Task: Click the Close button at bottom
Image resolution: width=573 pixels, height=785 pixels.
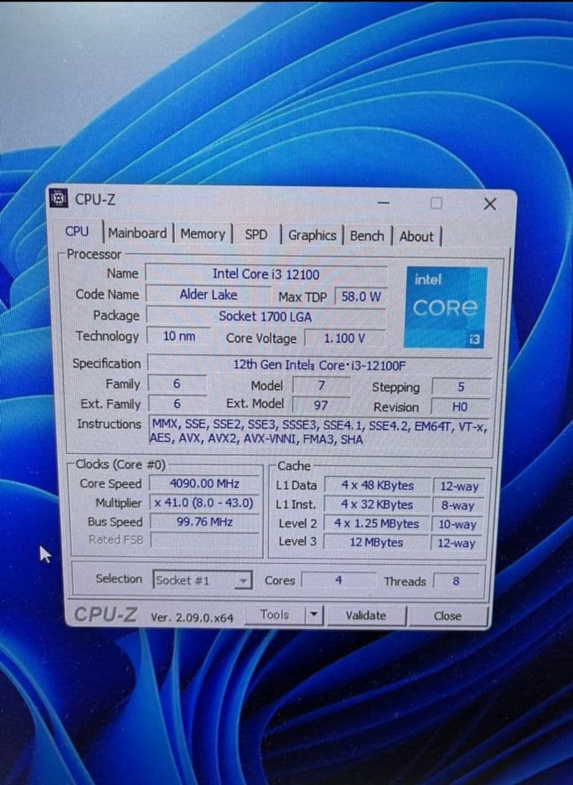Action: coord(447,616)
